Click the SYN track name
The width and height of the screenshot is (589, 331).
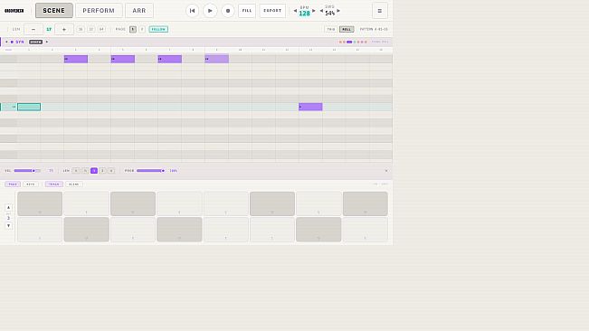tap(20, 42)
